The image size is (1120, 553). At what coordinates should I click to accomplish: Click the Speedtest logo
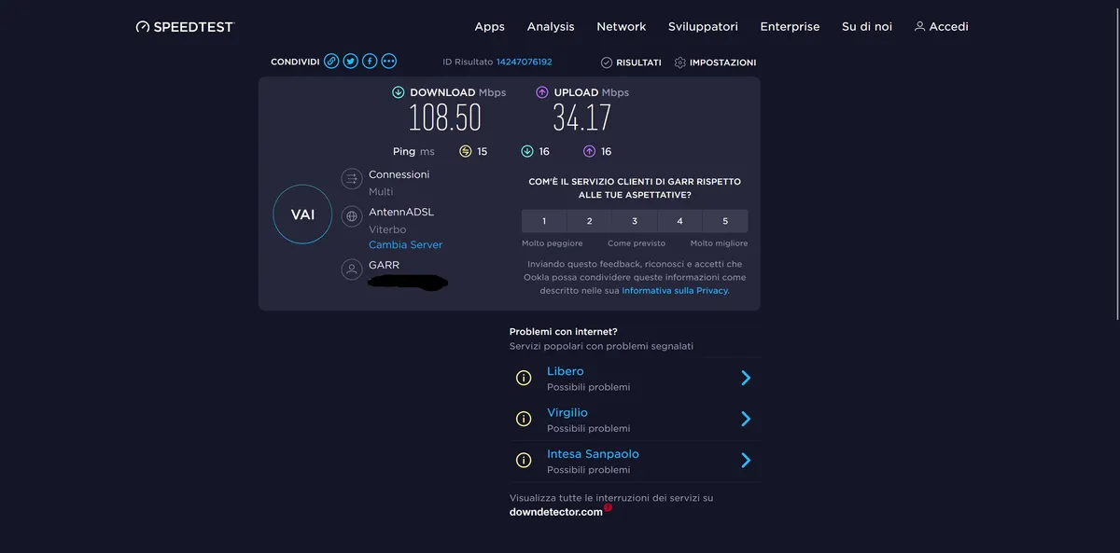point(184,27)
